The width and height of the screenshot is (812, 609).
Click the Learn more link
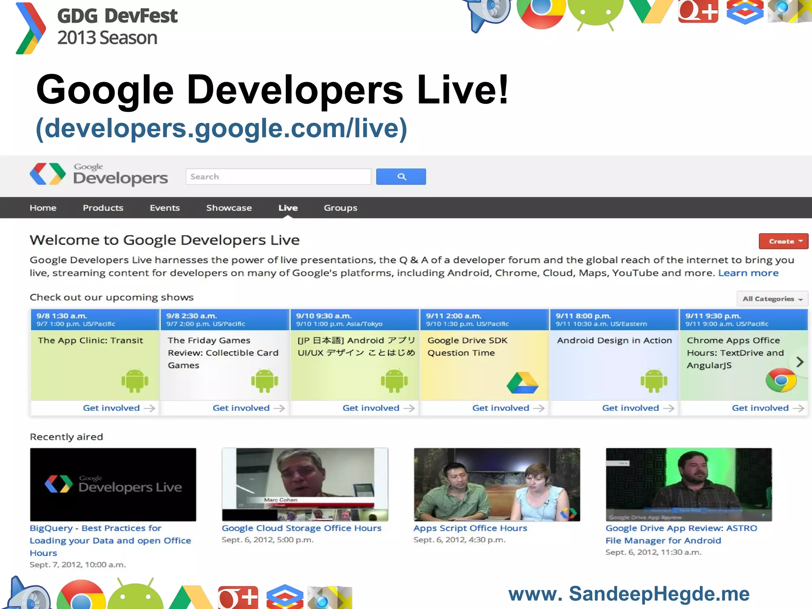[748, 273]
